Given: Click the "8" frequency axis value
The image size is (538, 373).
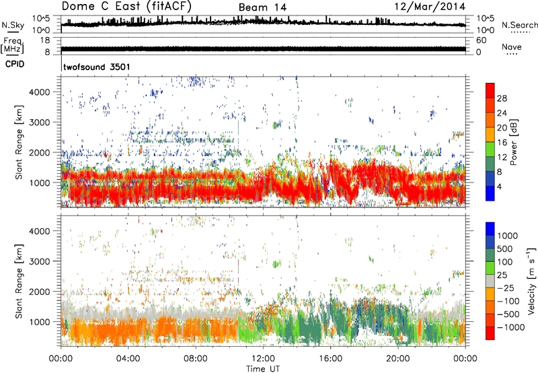Looking at the screenshot, I should point(47,53).
